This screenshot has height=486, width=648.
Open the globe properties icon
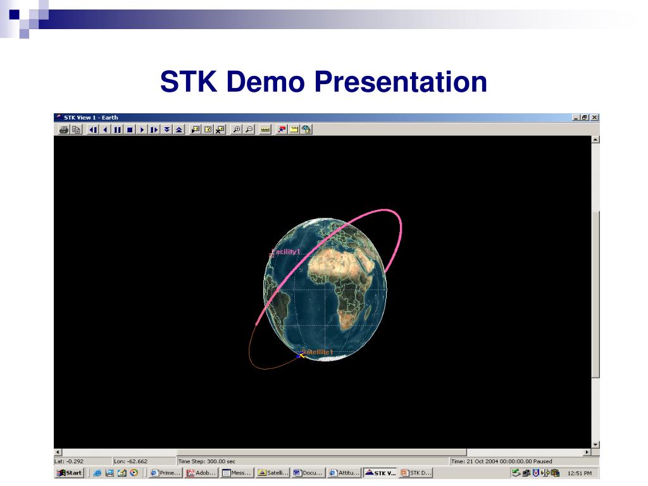click(x=306, y=130)
